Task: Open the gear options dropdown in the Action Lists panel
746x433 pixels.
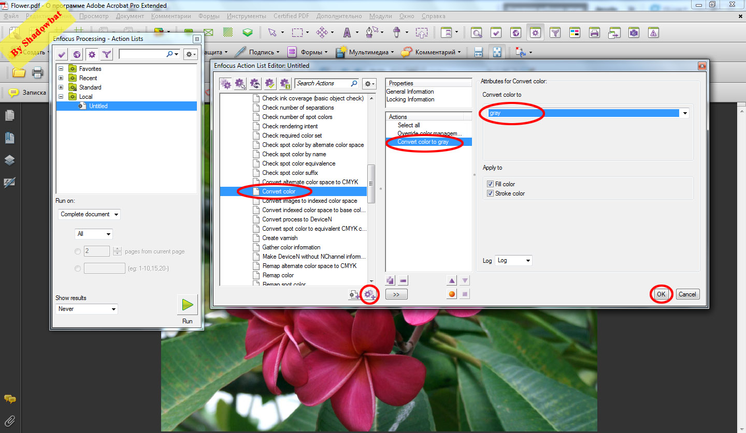Action: [190, 54]
